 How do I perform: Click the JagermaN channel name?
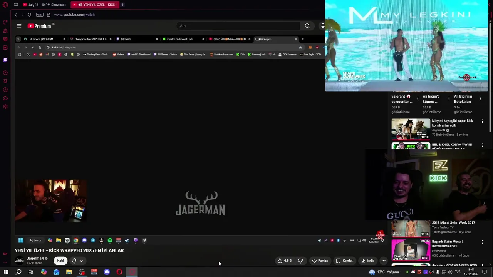point(35,259)
